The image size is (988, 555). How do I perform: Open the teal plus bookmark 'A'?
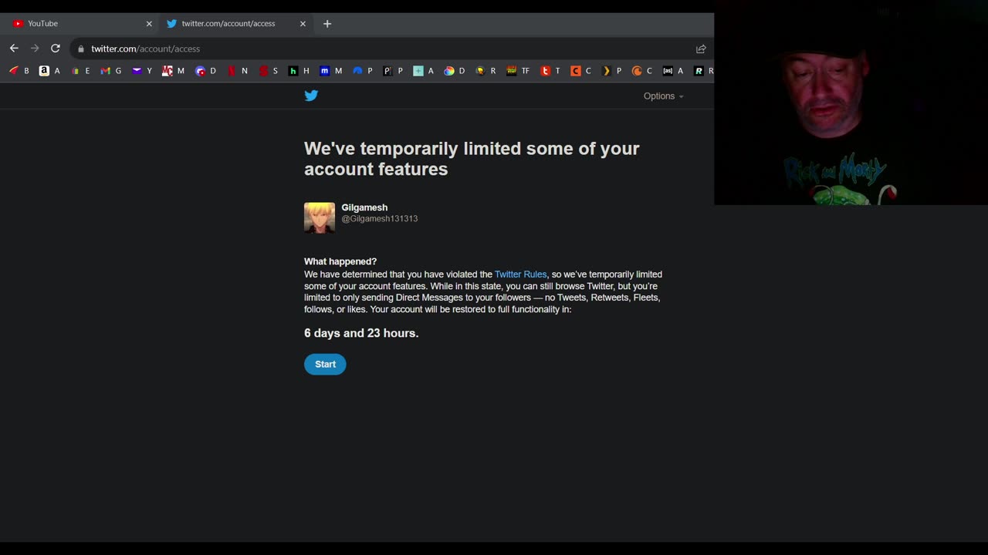point(424,71)
